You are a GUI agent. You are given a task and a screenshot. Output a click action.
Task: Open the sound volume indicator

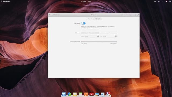tap(155, 1)
